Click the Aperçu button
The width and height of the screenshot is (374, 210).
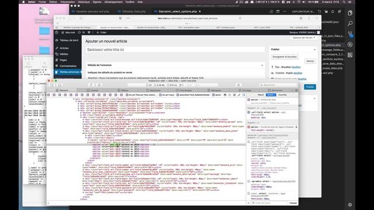click(x=310, y=61)
